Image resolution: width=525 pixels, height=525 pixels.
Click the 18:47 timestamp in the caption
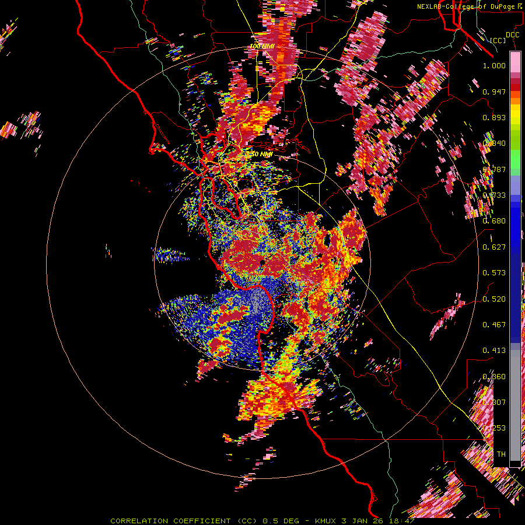[403, 521]
